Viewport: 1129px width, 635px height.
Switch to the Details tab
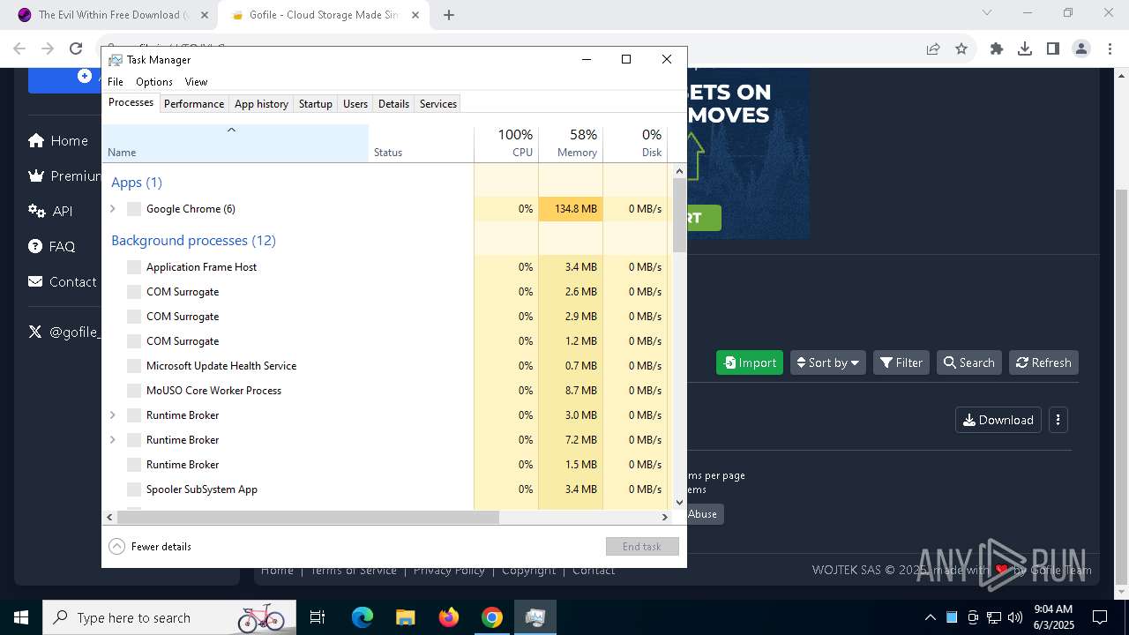(x=393, y=104)
